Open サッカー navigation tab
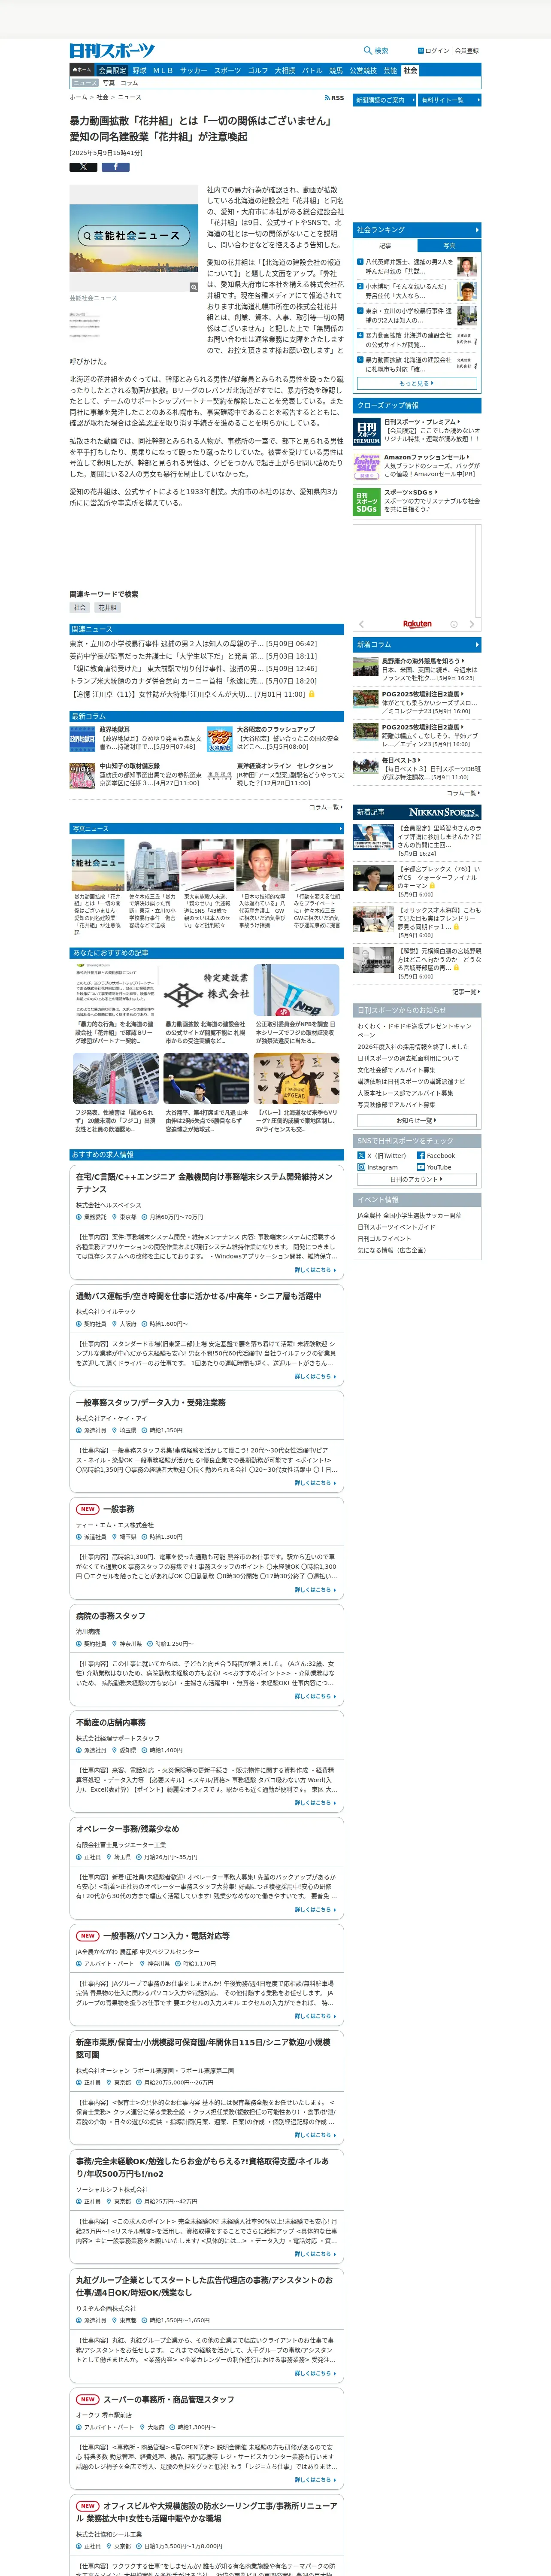 pos(193,71)
